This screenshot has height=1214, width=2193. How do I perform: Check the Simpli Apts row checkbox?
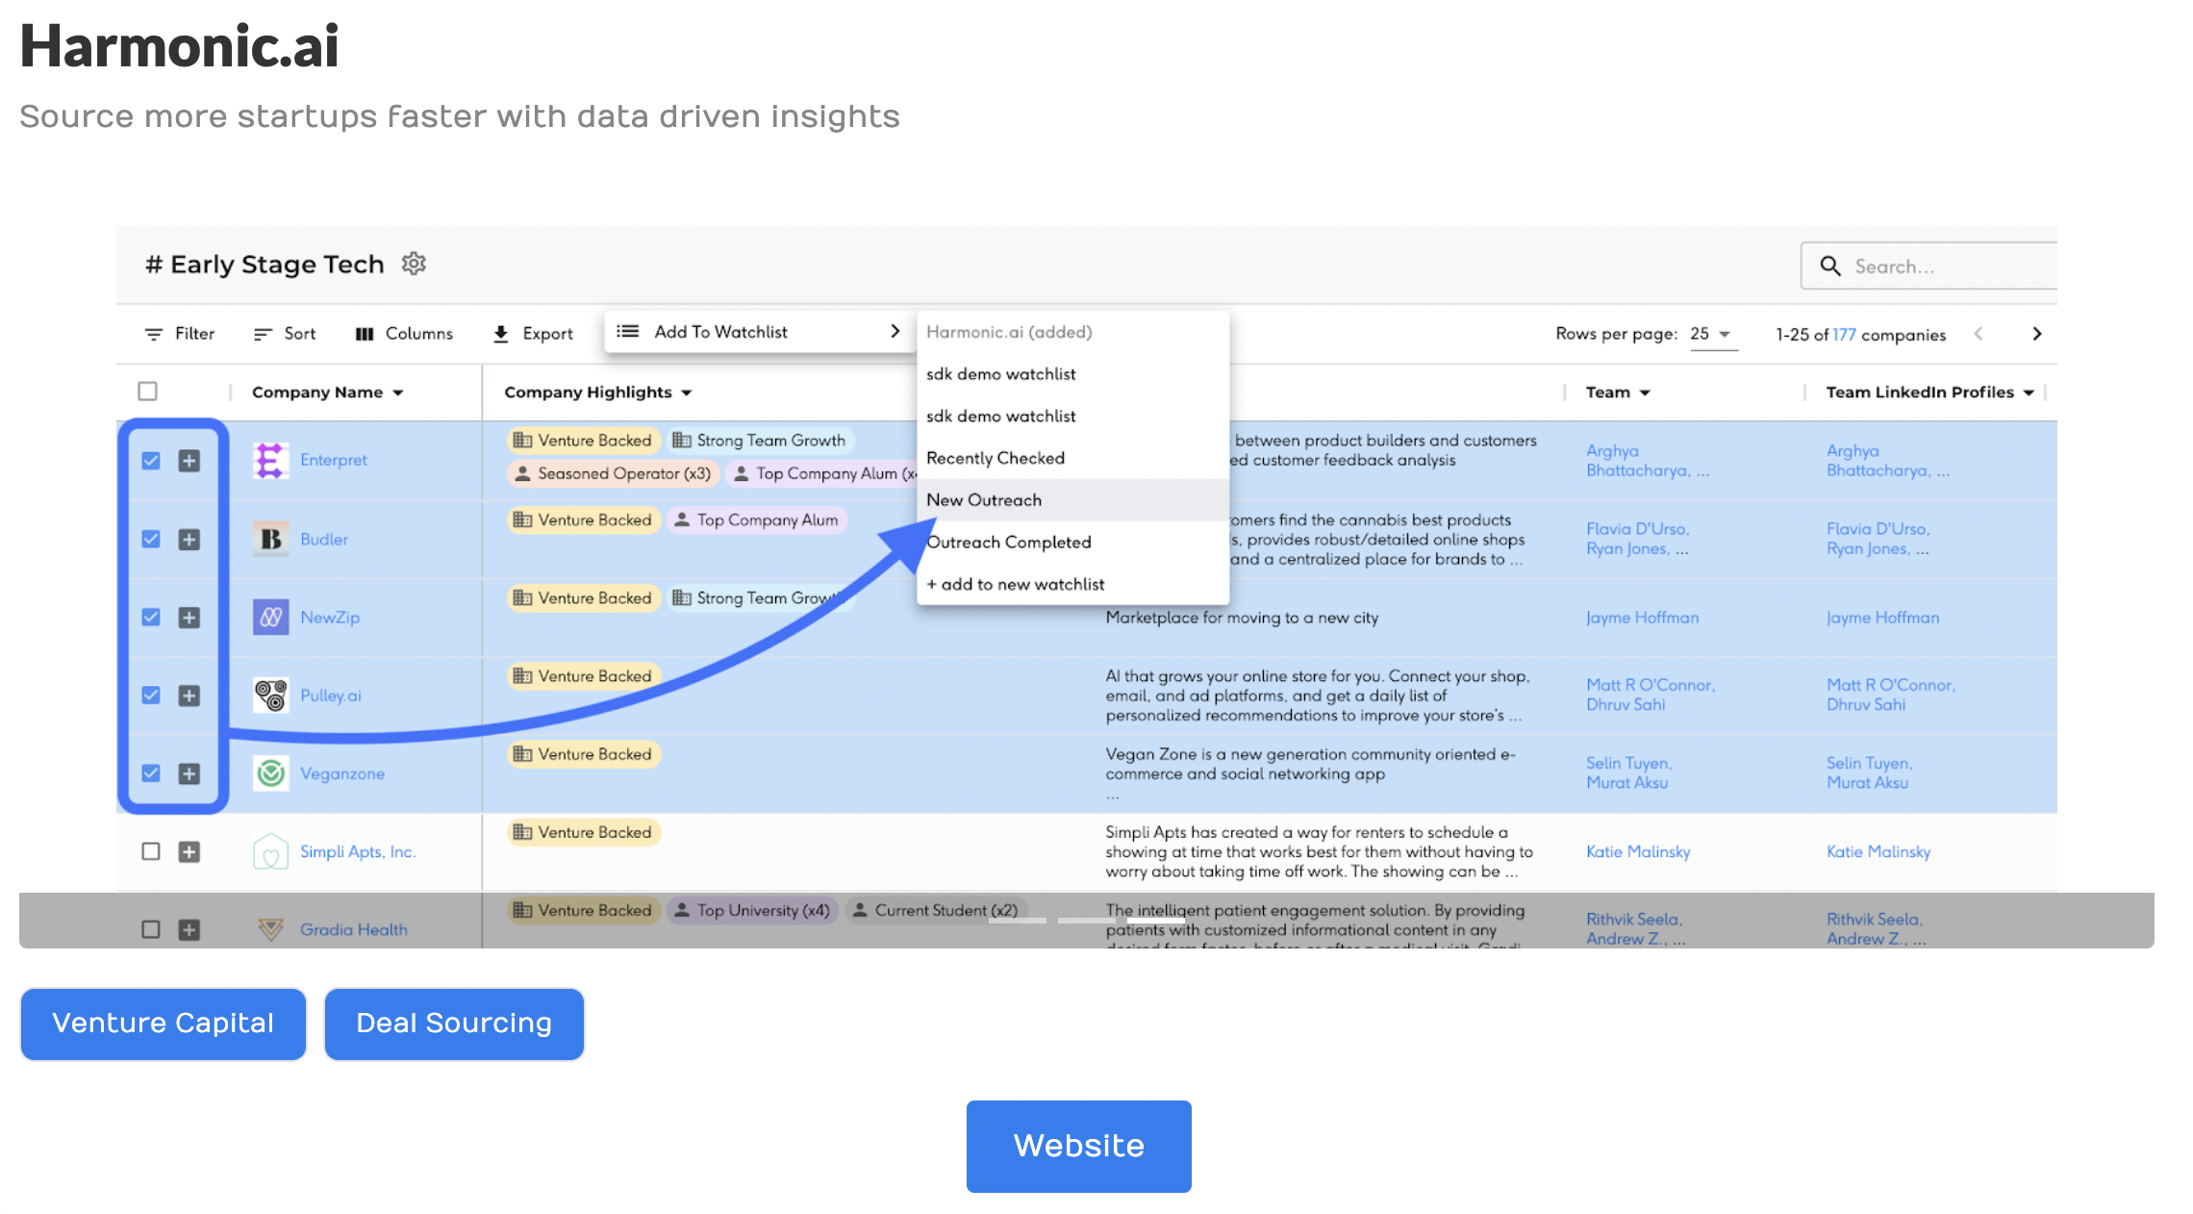[151, 851]
